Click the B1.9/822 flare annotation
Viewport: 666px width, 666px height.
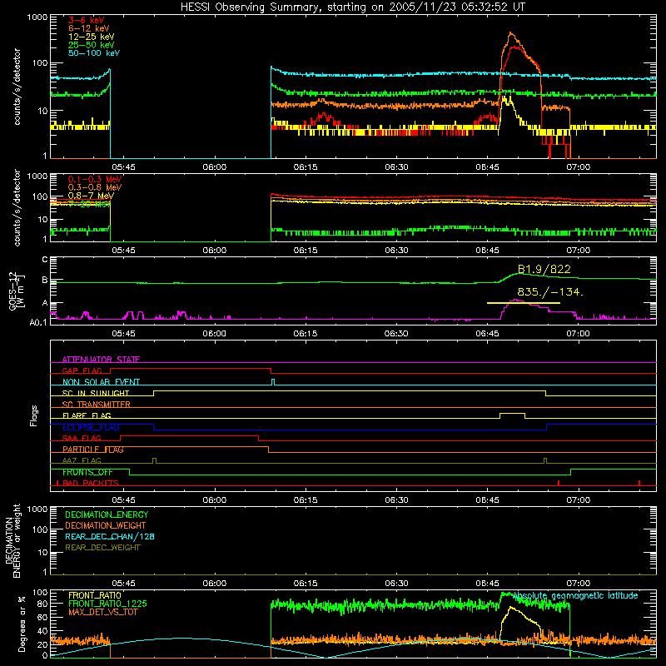tap(544, 269)
